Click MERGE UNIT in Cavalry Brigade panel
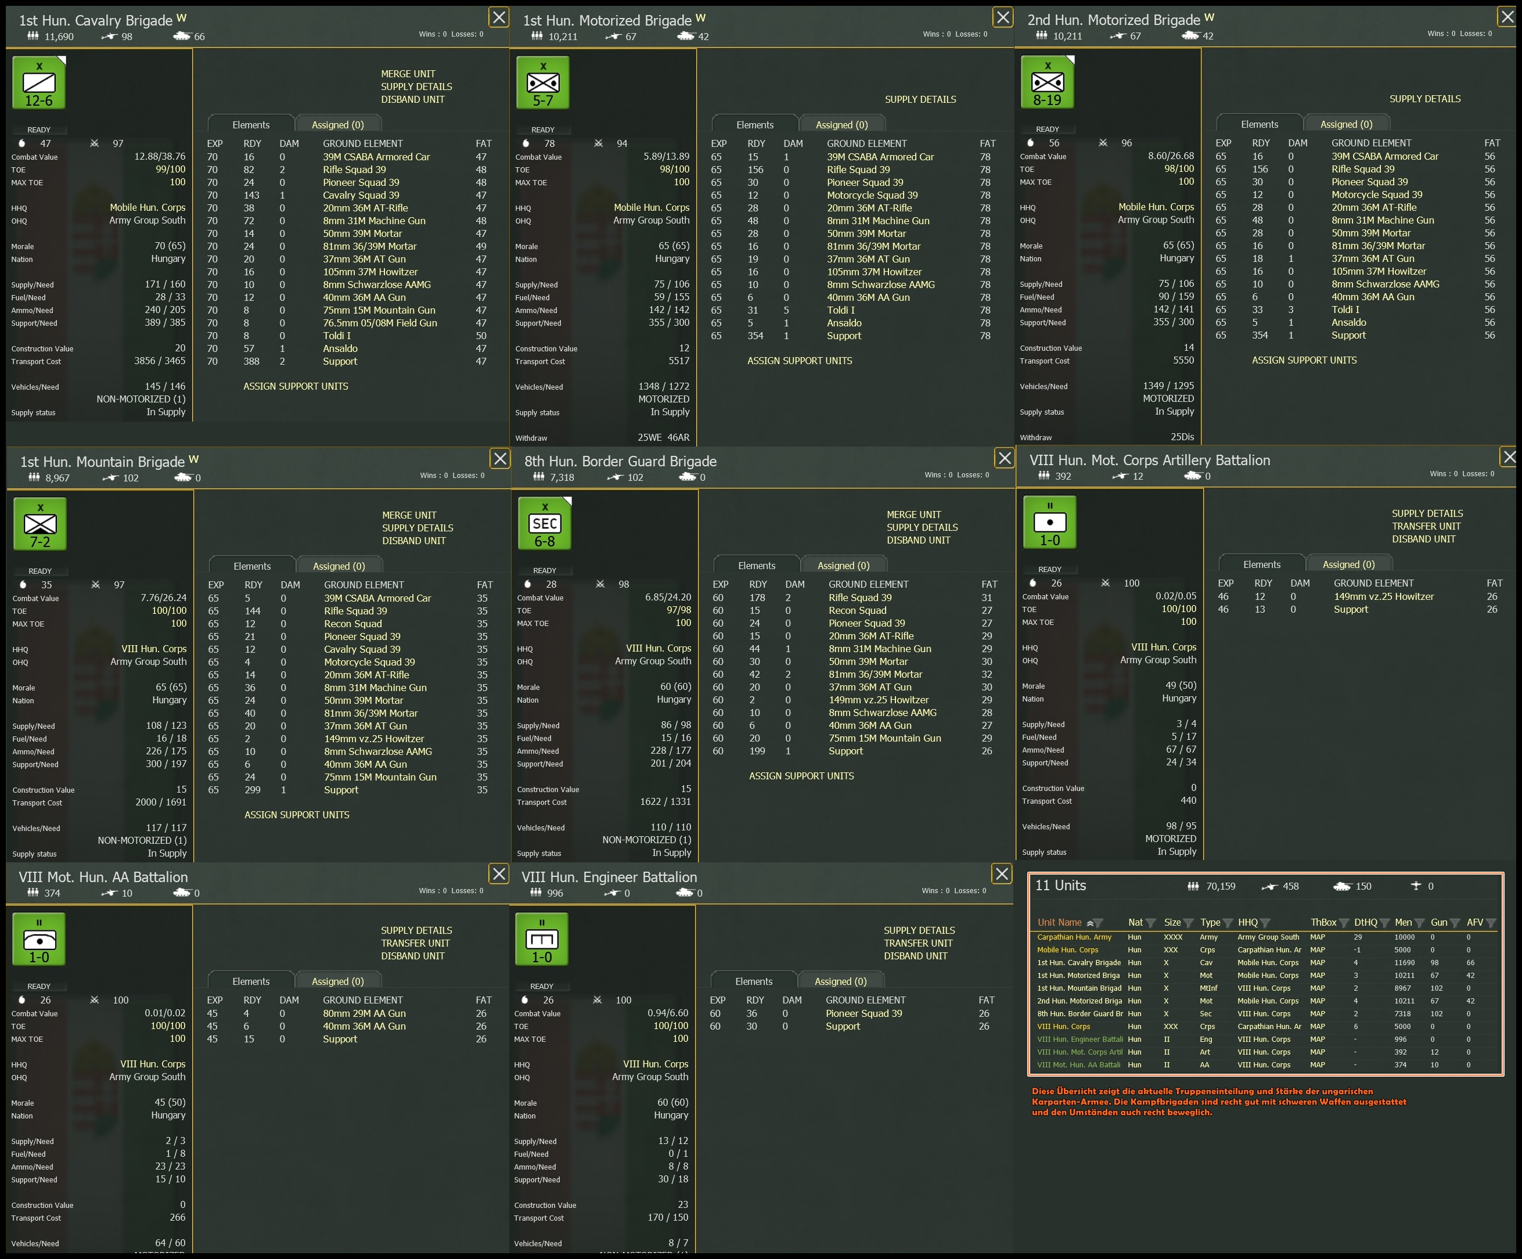The width and height of the screenshot is (1522, 1259). pyautogui.click(x=408, y=74)
